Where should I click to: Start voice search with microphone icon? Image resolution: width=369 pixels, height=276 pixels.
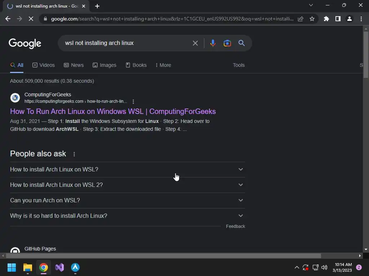pyautogui.click(x=213, y=43)
